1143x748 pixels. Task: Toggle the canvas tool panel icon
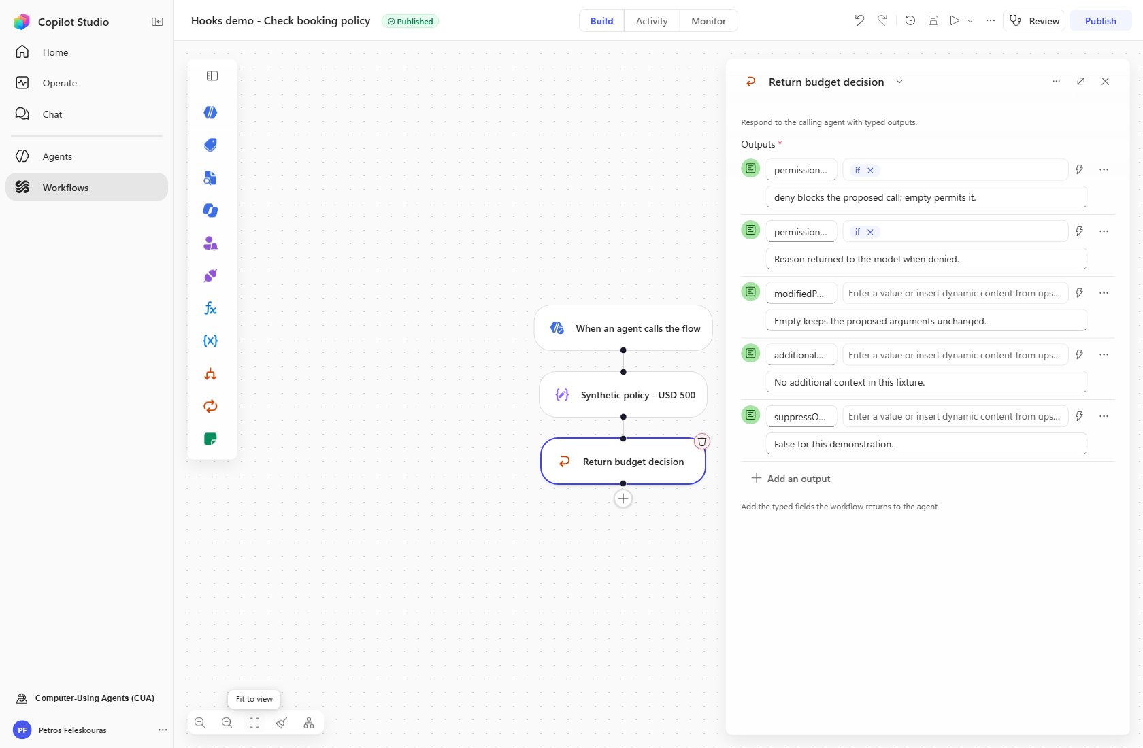click(212, 75)
